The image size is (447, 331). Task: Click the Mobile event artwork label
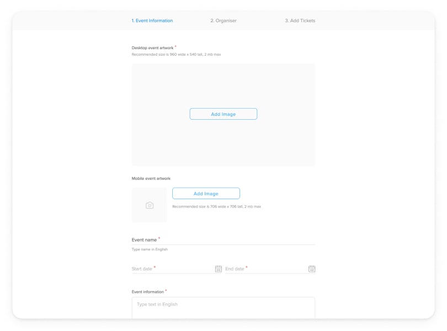click(151, 179)
